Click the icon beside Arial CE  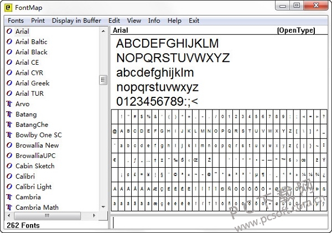[9, 63]
